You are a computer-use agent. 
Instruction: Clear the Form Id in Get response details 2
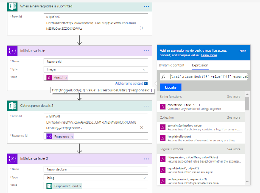tap(141, 128)
